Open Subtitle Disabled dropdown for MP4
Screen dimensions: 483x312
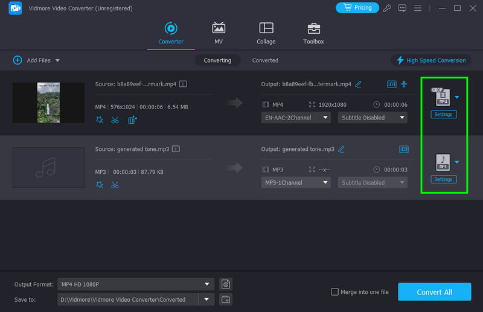pos(373,118)
